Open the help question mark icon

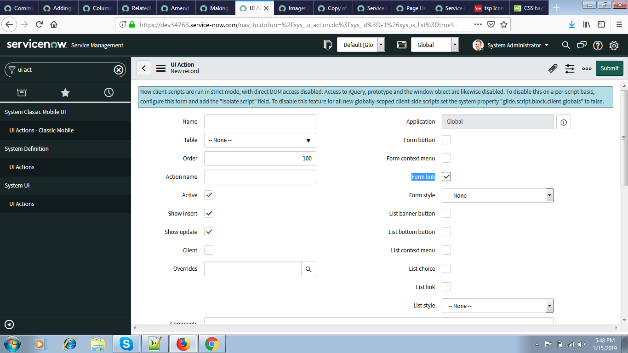point(598,45)
